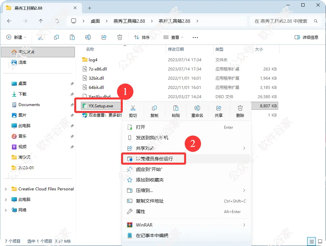Screen dimensions: 326x246
Task: Select 以管理员身份运行 menu entry
Action: (x=186, y=159)
